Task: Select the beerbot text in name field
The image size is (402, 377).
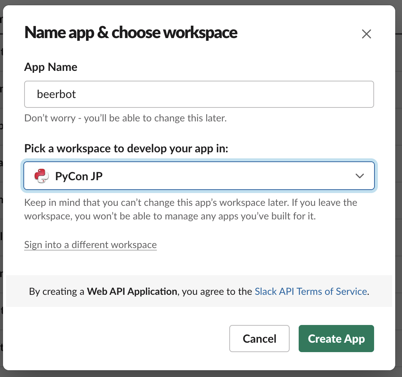Action: 57,94
